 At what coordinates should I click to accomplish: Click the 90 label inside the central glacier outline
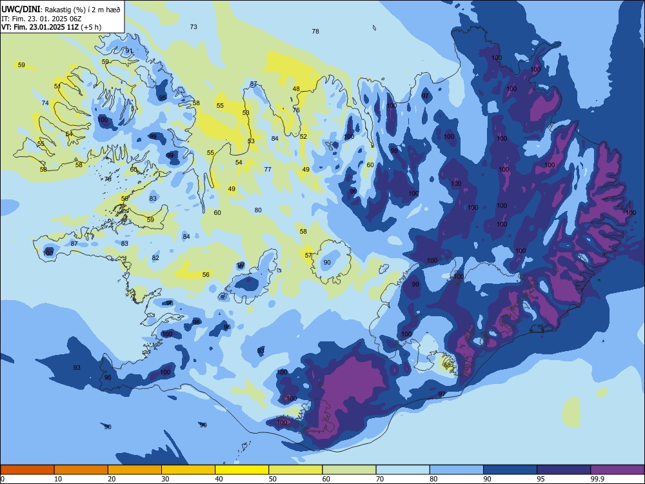click(327, 262)
